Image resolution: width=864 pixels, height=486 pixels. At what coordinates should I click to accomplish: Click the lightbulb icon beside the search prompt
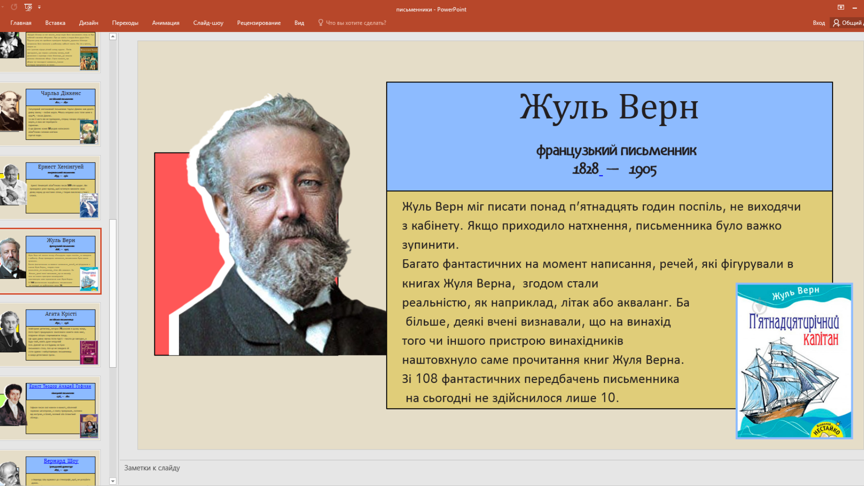320,22
